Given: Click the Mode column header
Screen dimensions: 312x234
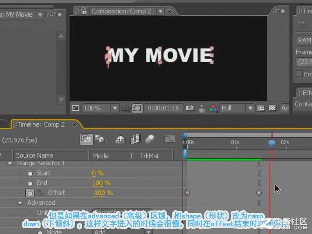Looking at the screenshot, I should point(101,156).
